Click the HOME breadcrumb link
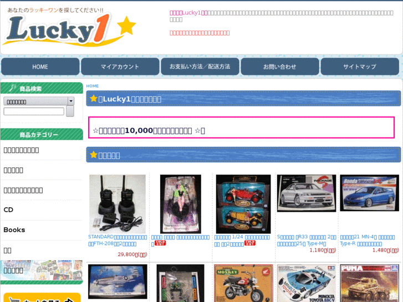The height and width of the screenshot is (302, 403). (92, 86)
